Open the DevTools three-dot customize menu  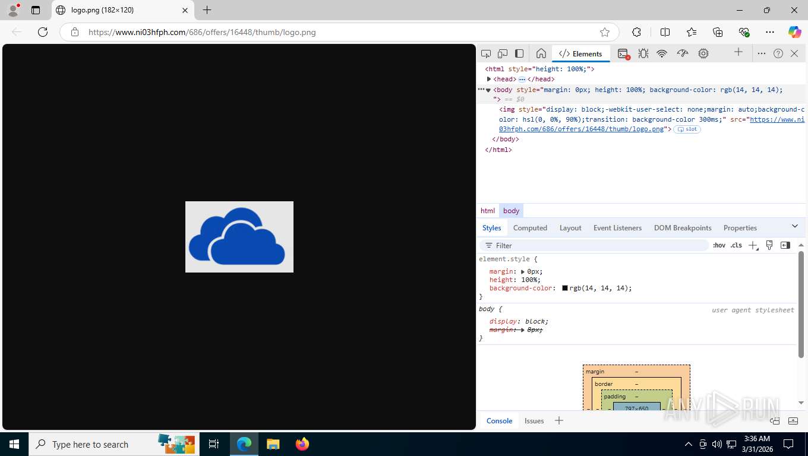pyautogui.click(x=762, y=53)
